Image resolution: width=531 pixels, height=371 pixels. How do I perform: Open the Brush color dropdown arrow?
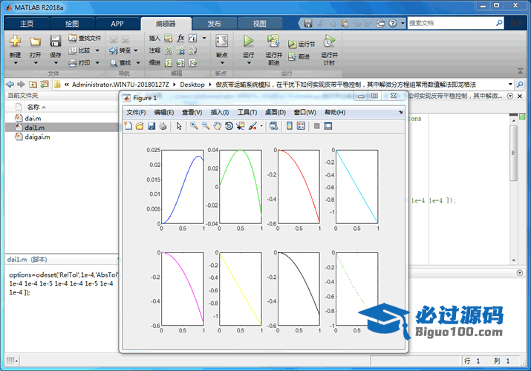pos(261,126)
